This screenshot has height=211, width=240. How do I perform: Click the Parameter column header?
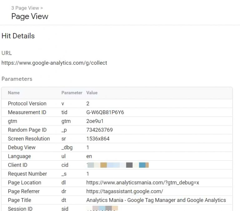[x=72, y=93]
